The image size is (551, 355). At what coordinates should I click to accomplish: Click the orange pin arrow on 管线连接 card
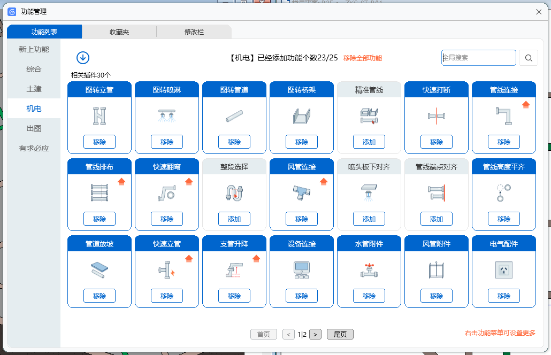tap(526, 104)
